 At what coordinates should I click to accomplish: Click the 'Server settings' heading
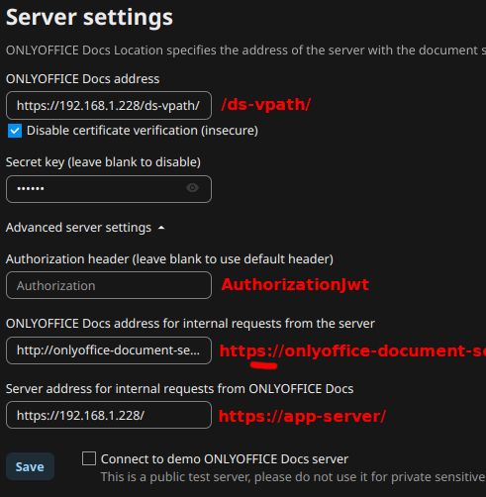(x=89, y=17)
